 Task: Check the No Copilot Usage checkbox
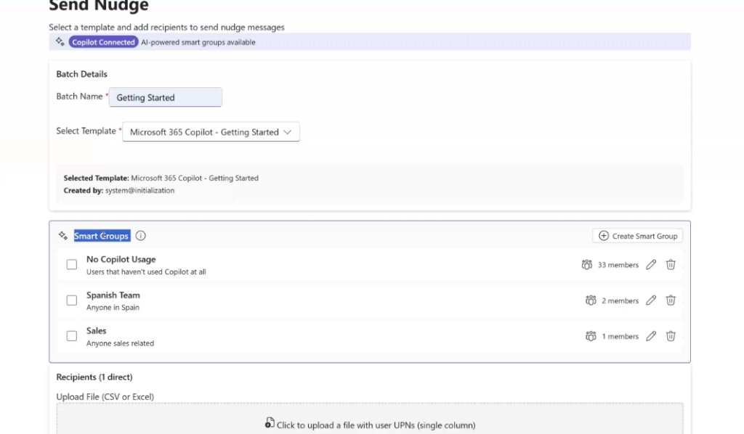72,265
